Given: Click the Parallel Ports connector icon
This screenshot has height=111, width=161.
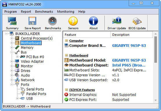Looking at the screenshot, I should [x=23, y=94].
